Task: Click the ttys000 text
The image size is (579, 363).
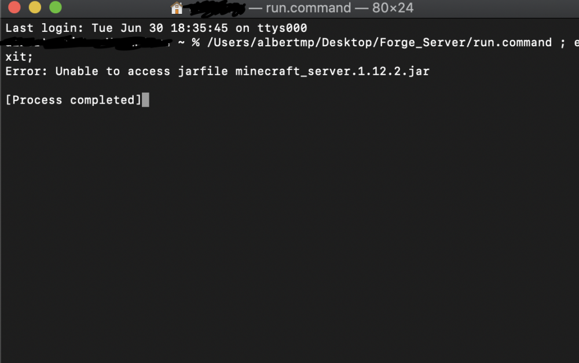Action: tap(282, 28)
